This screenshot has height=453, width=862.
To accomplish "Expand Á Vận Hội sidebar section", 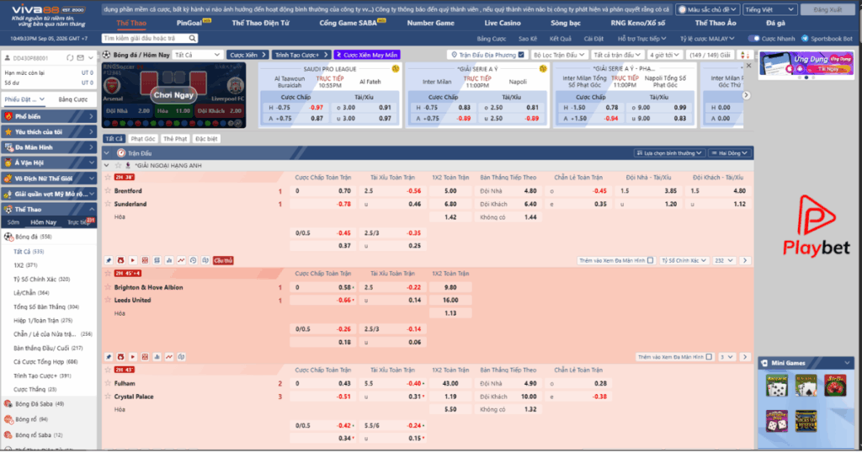I will (x=49, y=163).
